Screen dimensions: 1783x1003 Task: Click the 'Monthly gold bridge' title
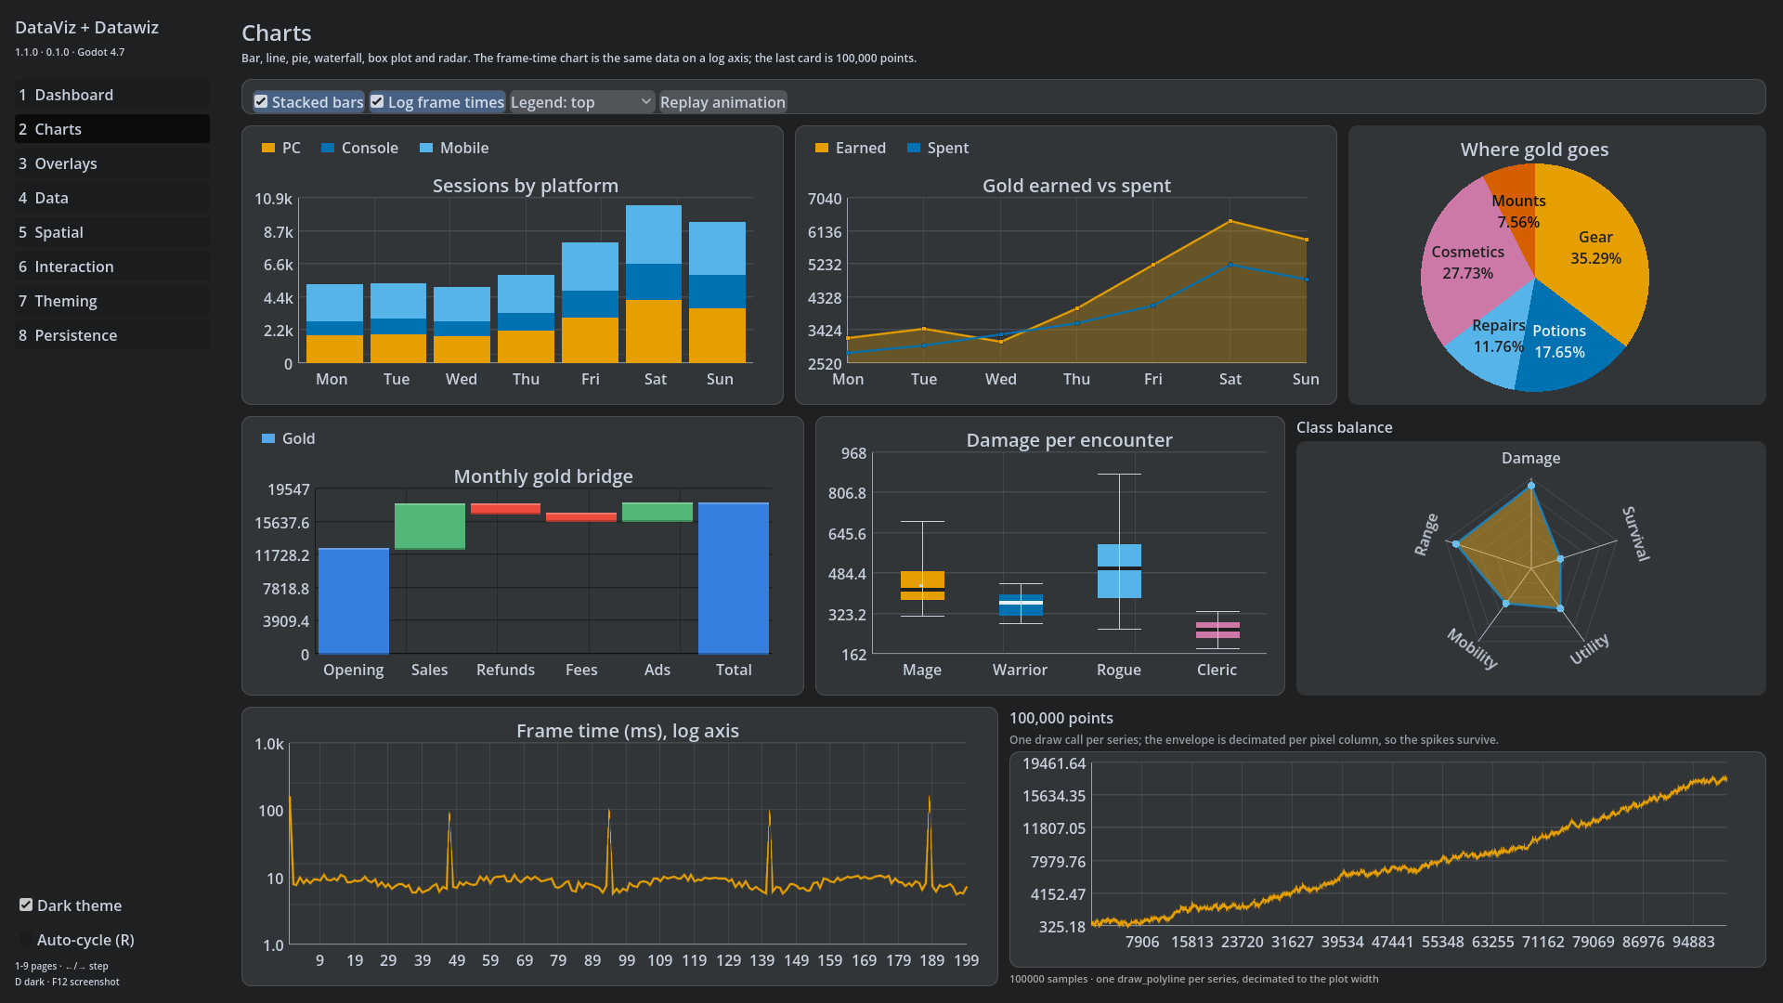(543, 476)
